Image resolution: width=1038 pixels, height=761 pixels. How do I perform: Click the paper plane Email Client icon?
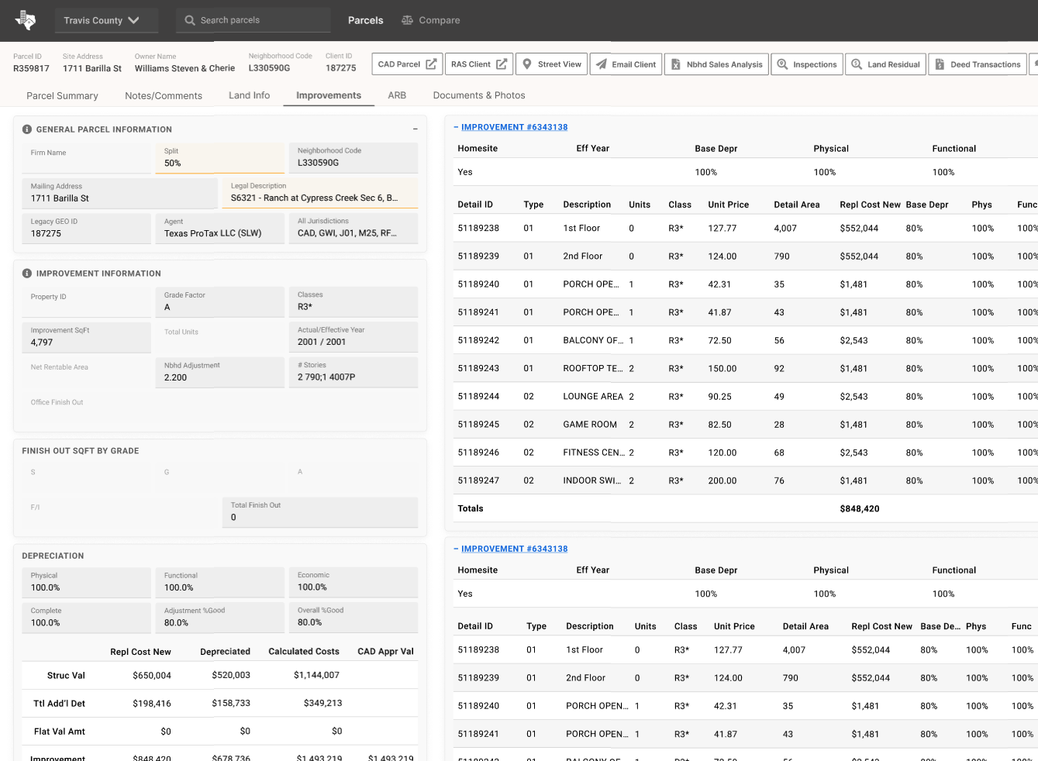[602, 64]
